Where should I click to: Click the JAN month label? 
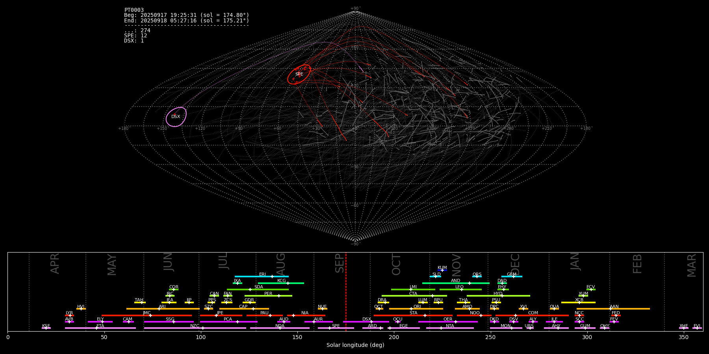click(x=575, y=262)
